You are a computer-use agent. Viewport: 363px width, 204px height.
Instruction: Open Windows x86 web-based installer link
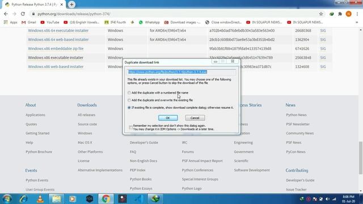(x=56, y=67)
